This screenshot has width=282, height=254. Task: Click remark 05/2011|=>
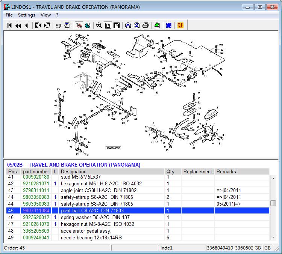(x=229, y=204)
